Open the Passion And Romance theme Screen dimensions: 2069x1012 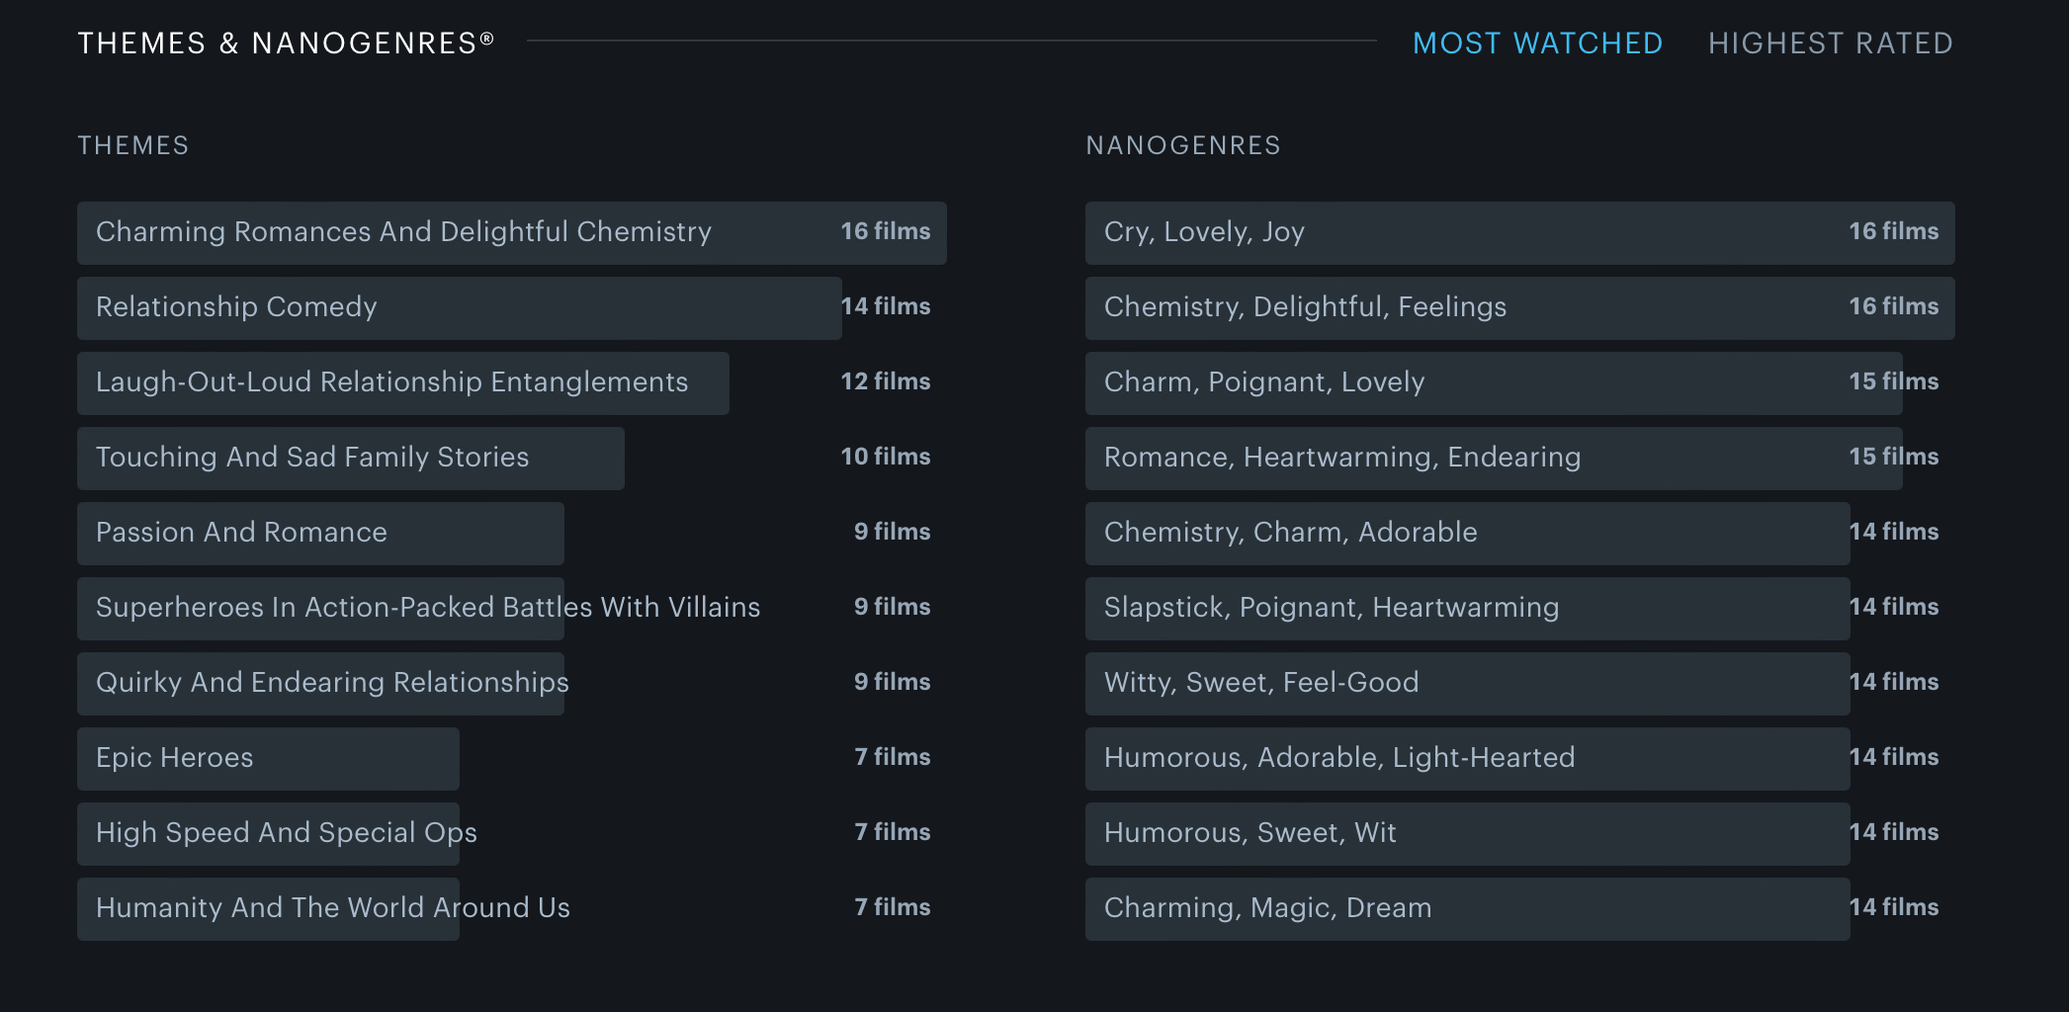tap(241, 533)
